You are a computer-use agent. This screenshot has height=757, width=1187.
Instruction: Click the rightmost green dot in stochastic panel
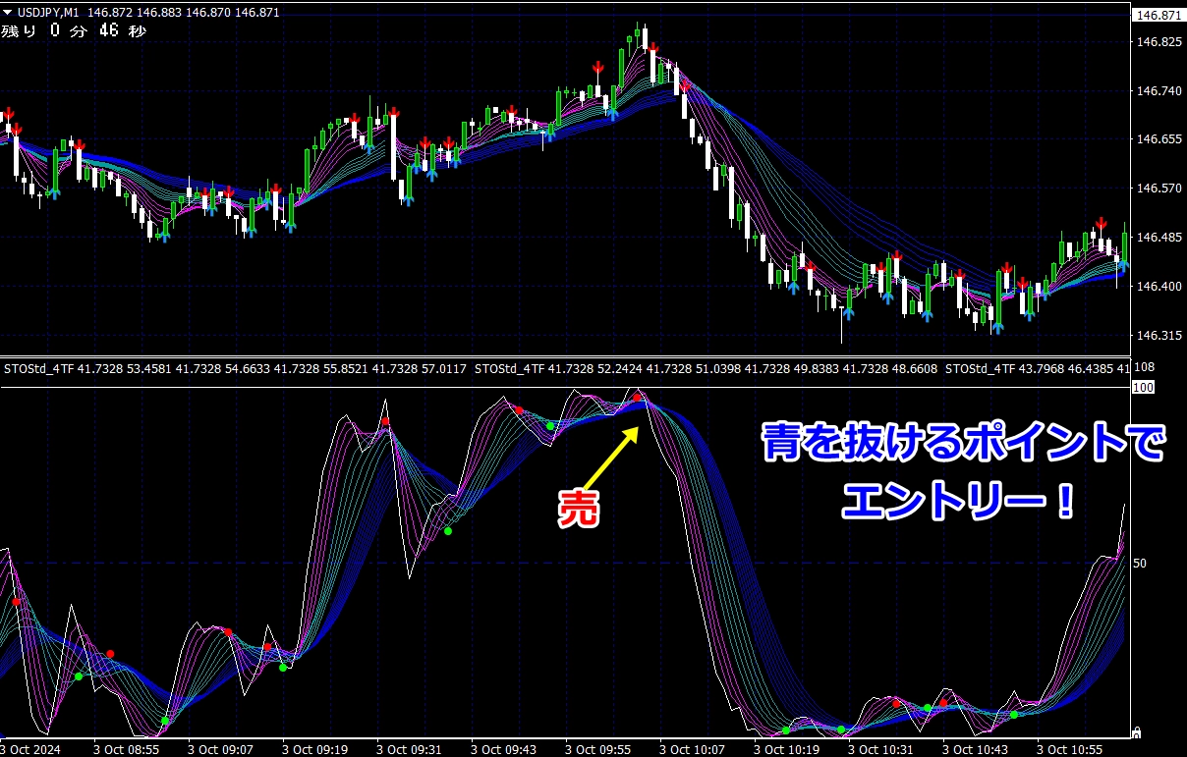tap(1014, 715)
